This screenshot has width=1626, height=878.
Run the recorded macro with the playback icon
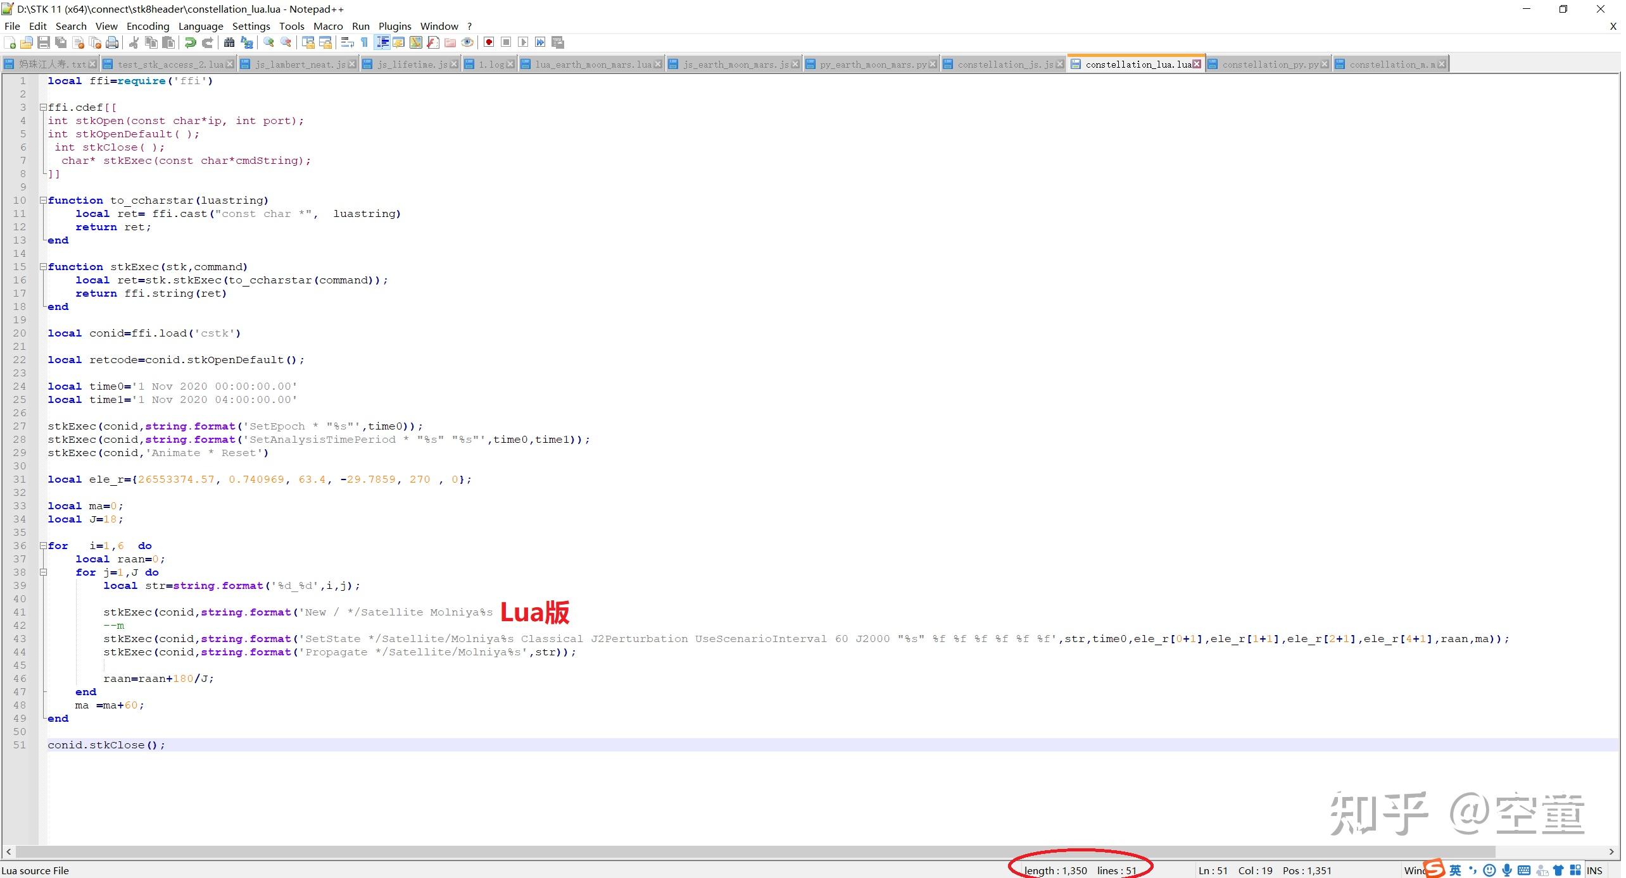click(524, 42)
